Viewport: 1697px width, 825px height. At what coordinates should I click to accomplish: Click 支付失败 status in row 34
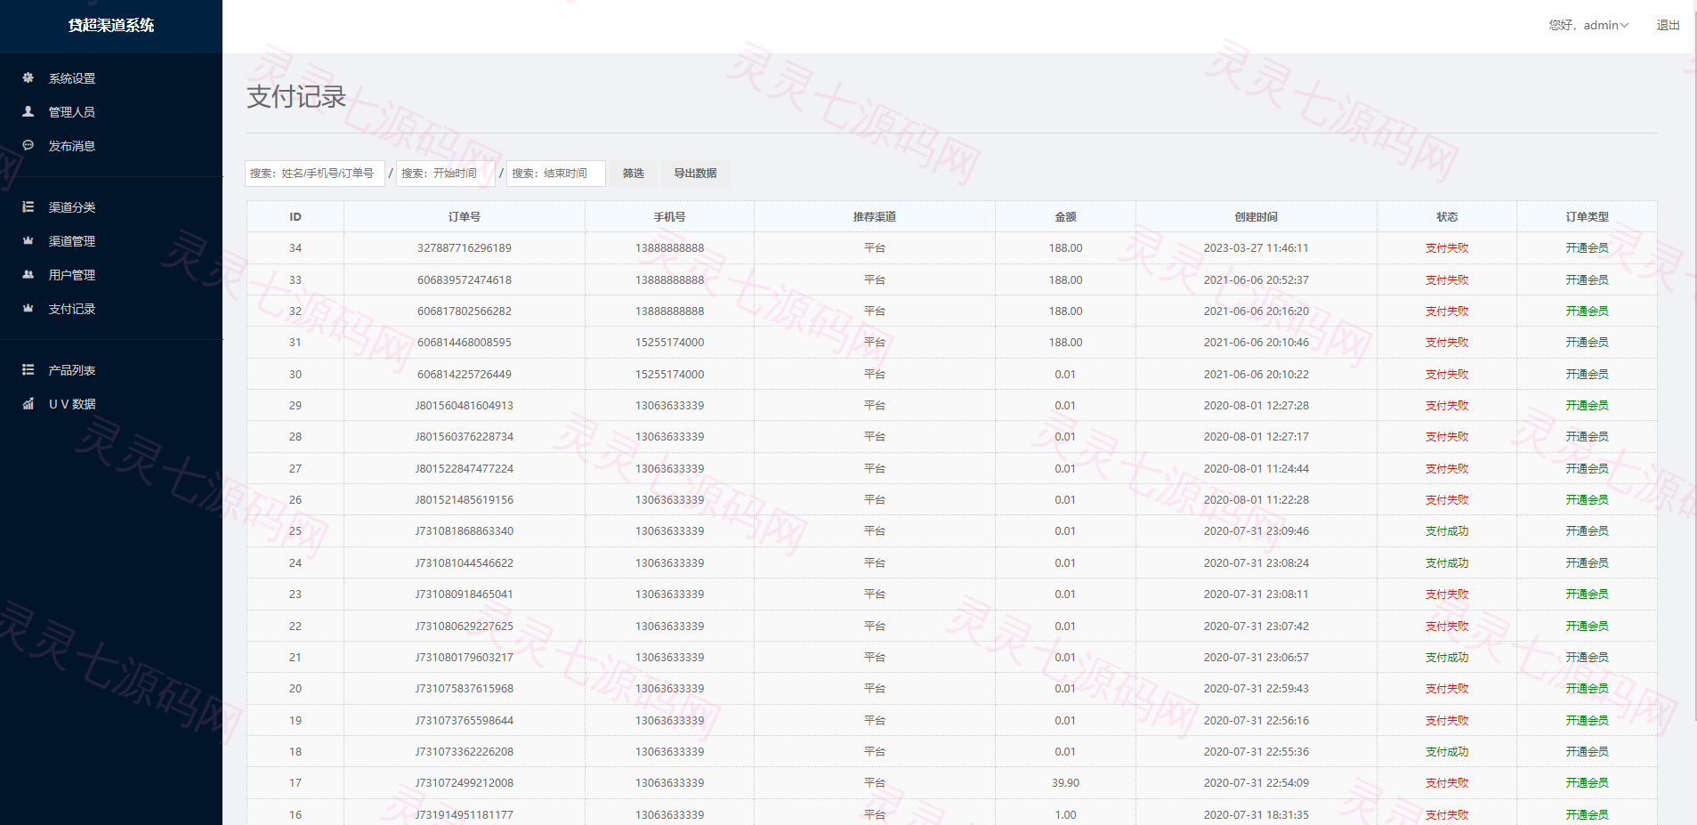click(1447, 248)
